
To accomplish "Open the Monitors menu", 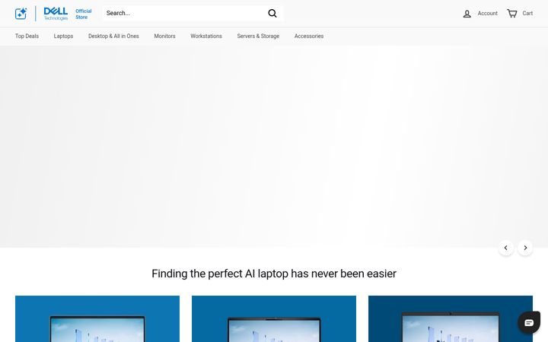I will coord(164,36).
